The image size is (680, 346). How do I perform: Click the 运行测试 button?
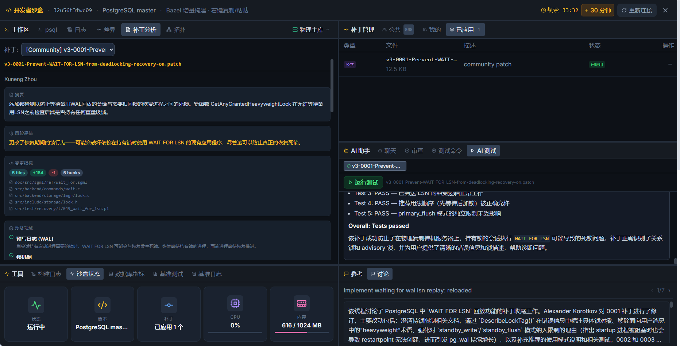coord(363,182)
